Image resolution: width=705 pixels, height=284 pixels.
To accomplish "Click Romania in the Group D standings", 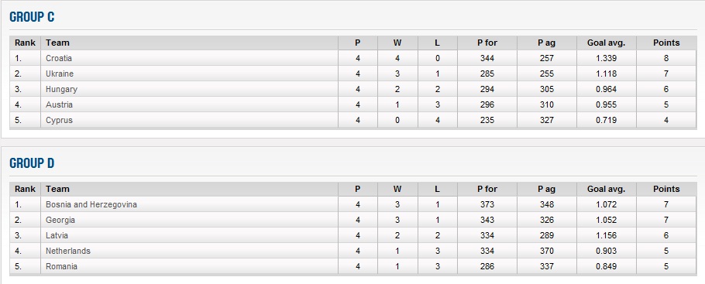I will coord(61,266).
